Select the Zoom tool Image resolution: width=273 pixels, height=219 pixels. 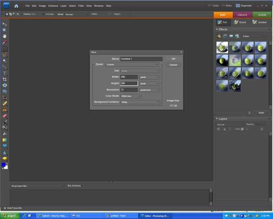click(x=4, y=30)
